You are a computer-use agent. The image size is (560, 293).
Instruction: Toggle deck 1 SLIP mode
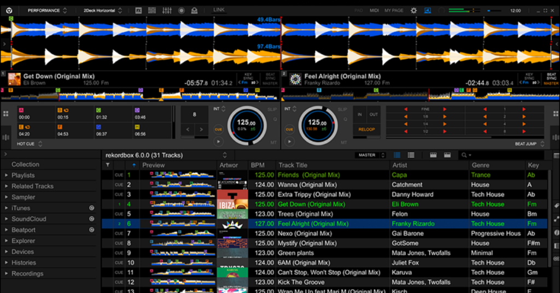point(272,109)
